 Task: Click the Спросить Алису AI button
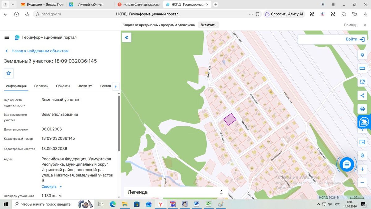[x=284, y=14]
